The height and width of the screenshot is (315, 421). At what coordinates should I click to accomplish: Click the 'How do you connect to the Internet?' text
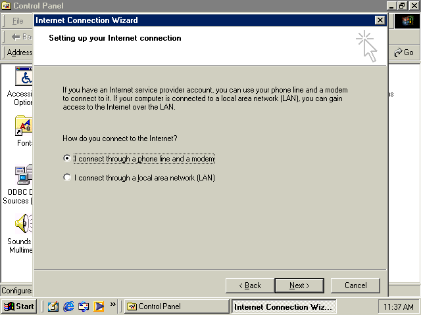pyautogui.click(x=120, y=138)
